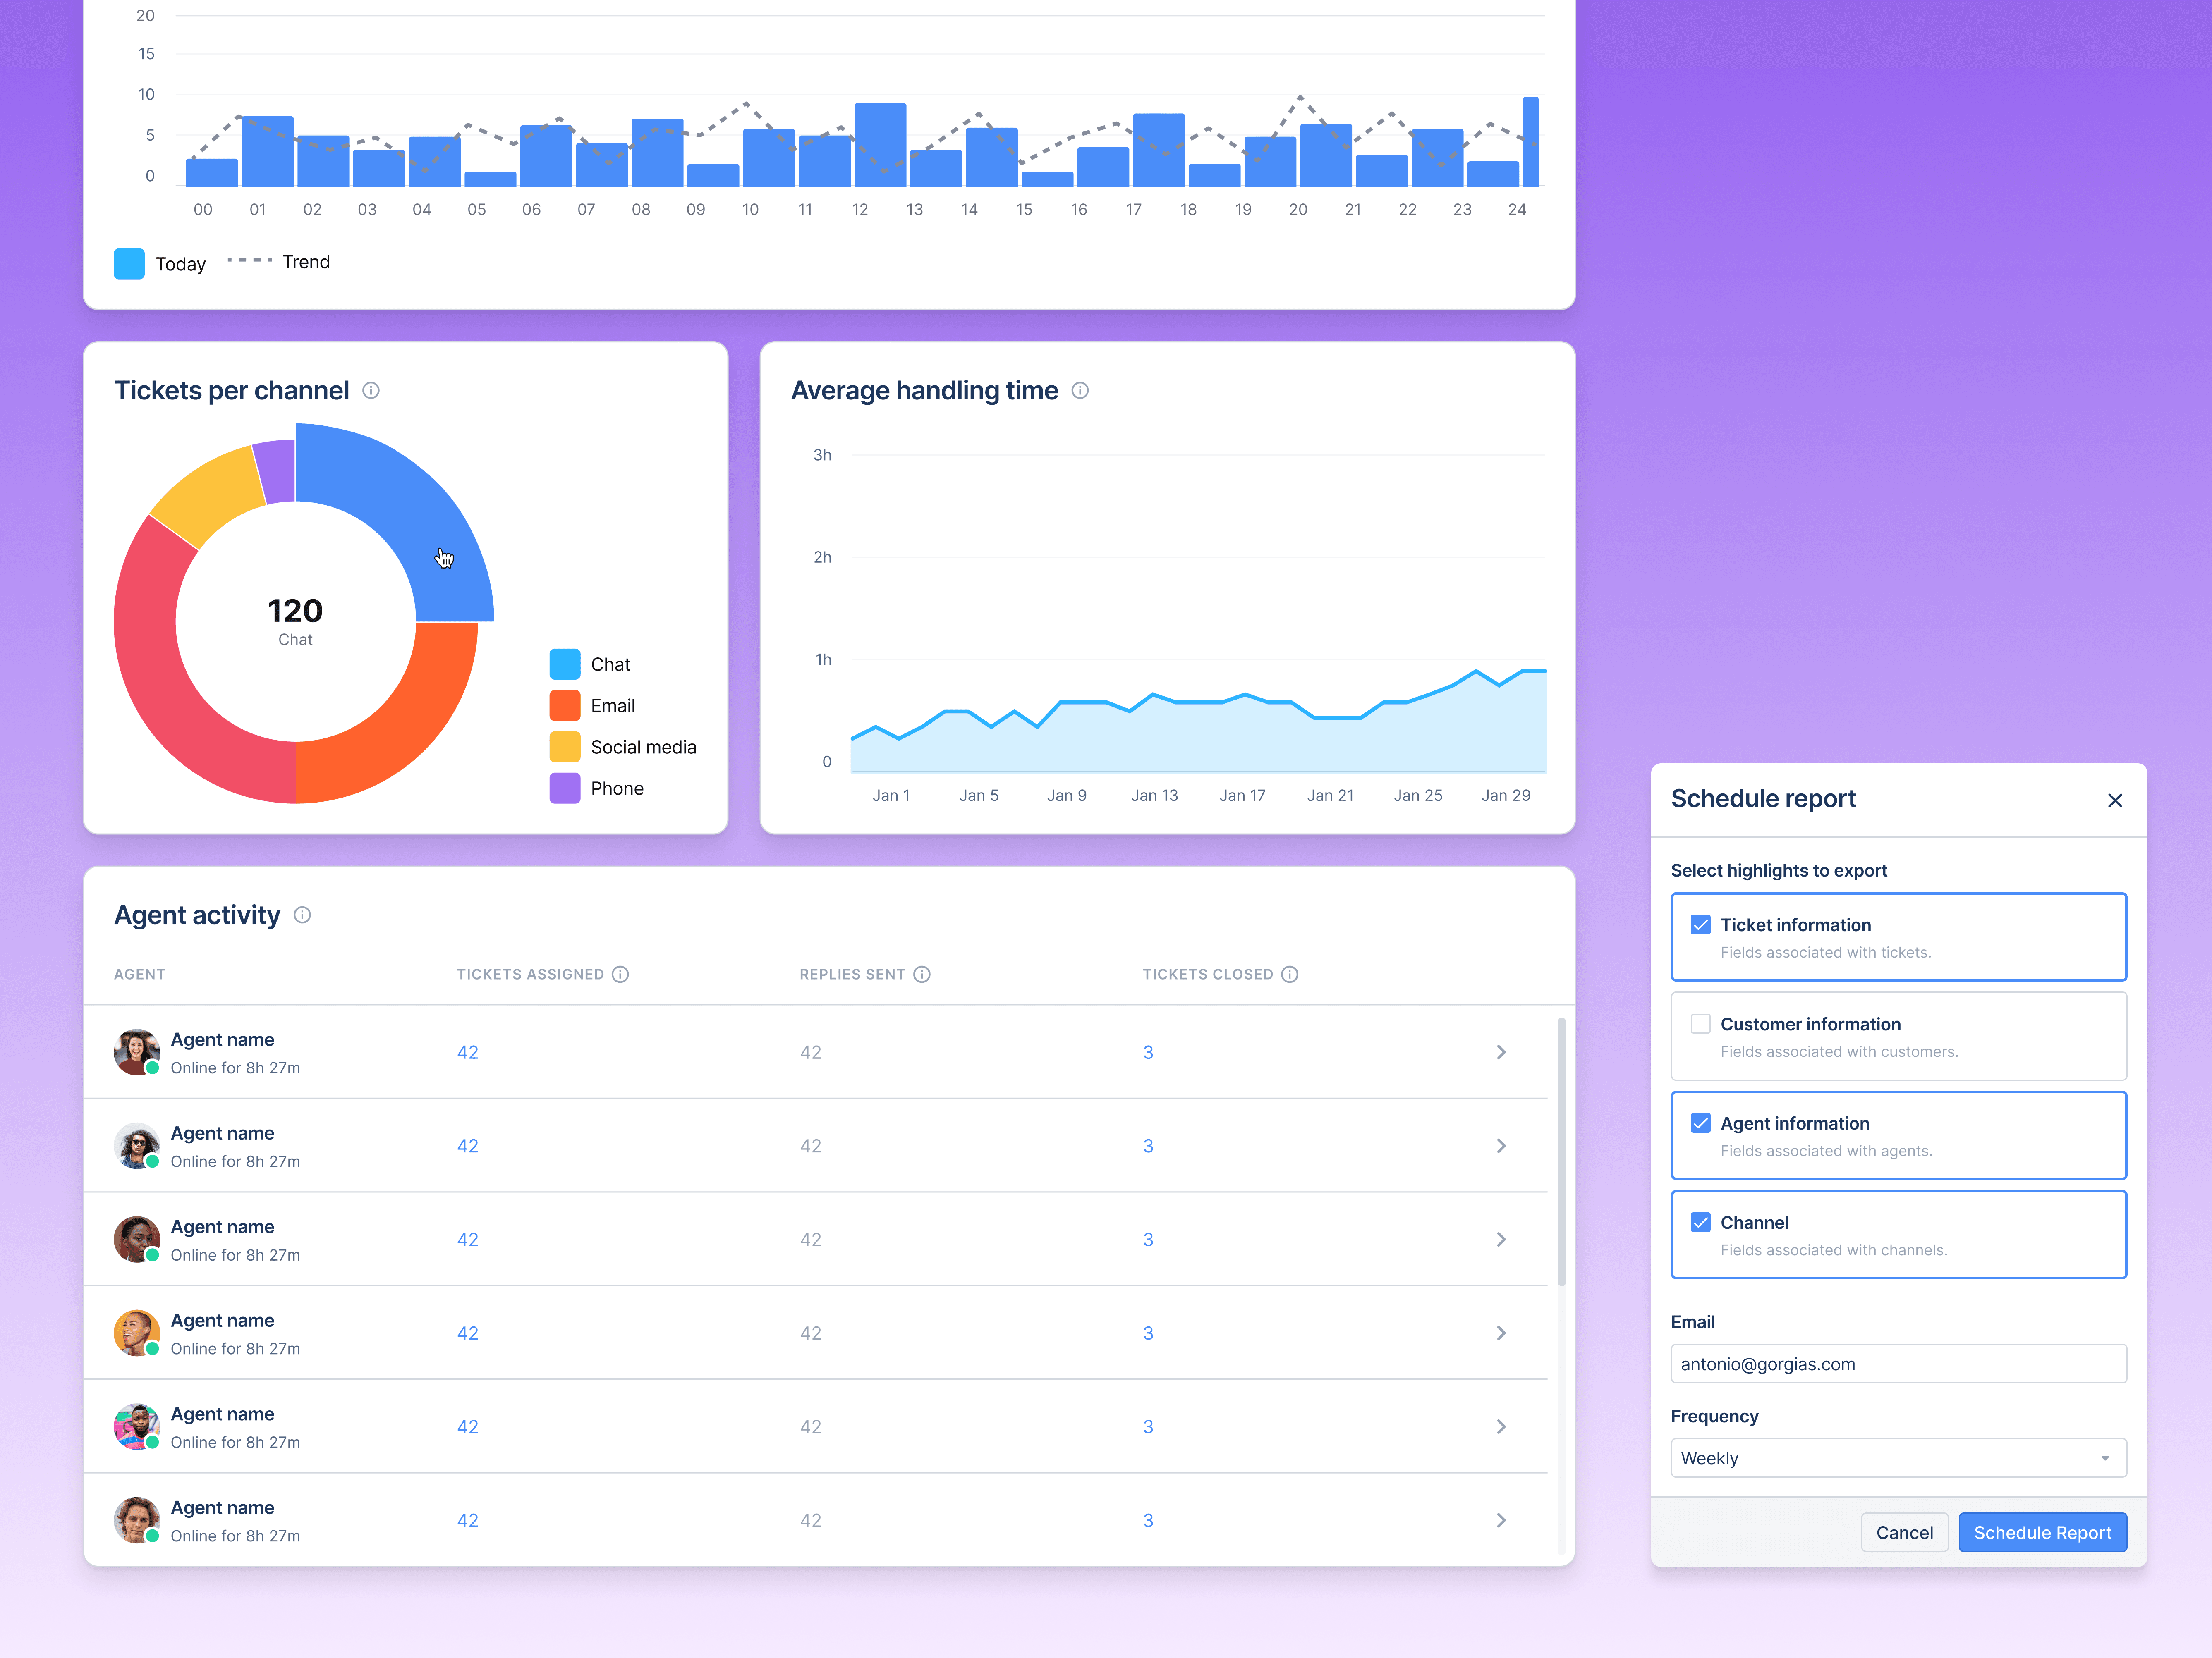The width and height of the screenshot is (2212, 1658).
Task: Click info icon beside Agent activity
Action: coord(302,915)
